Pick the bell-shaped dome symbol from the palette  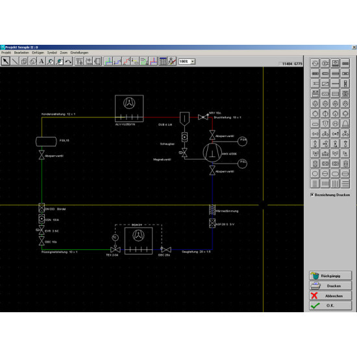pyautogui.click(x=345, y=123)
